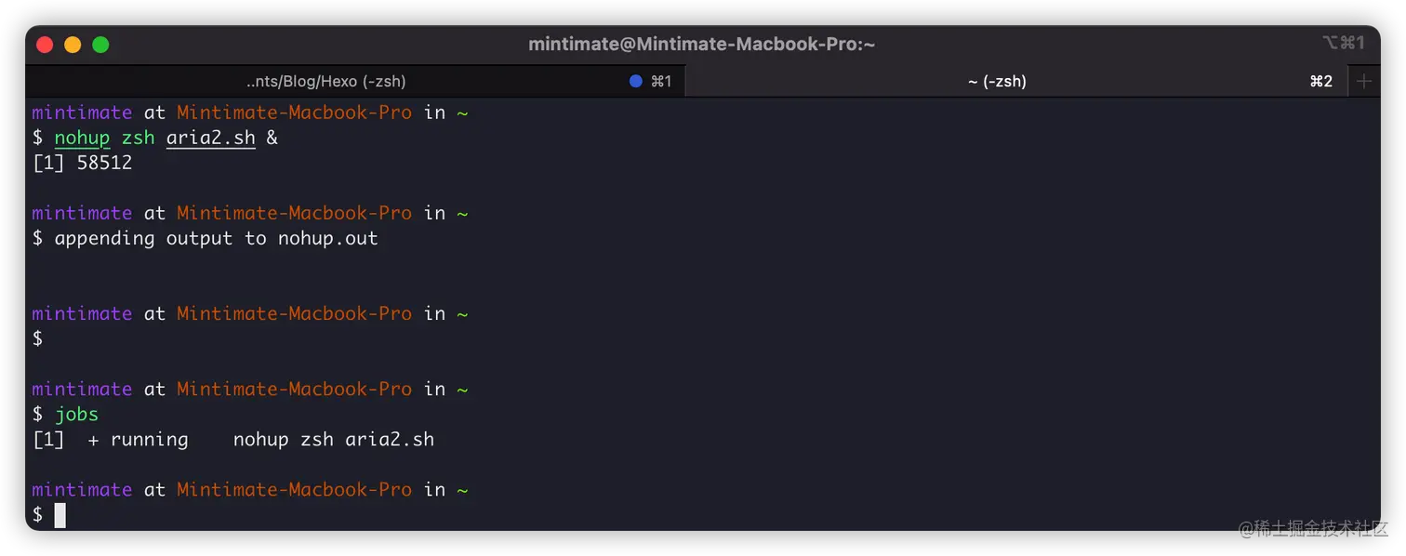Click the ⌘2 shortcut label on second tab
The width and height of the screenshot is (1406, 556).
(1320, 82)
